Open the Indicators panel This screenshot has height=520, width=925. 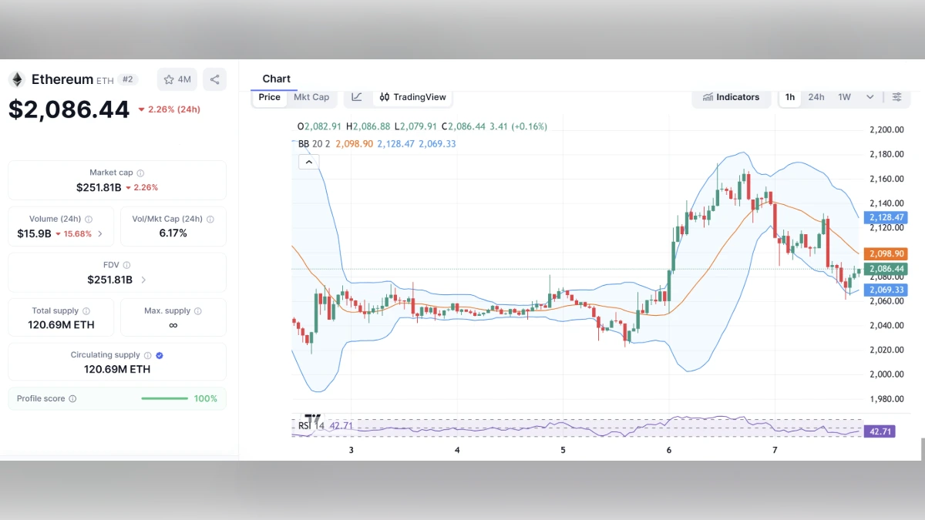pos(731,97)
